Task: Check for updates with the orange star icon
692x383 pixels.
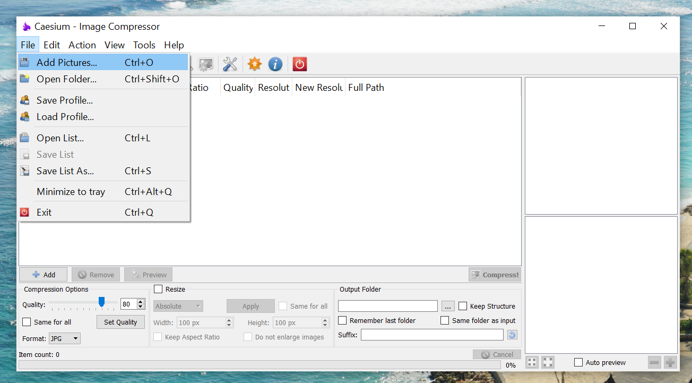Action: (x=254, y=64)
